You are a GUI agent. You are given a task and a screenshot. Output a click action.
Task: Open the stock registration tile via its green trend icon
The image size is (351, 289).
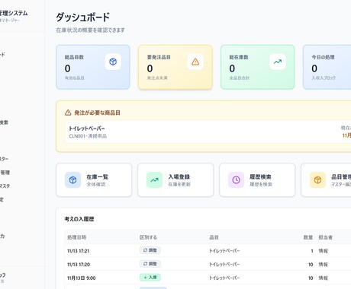(x=154, y=180)
